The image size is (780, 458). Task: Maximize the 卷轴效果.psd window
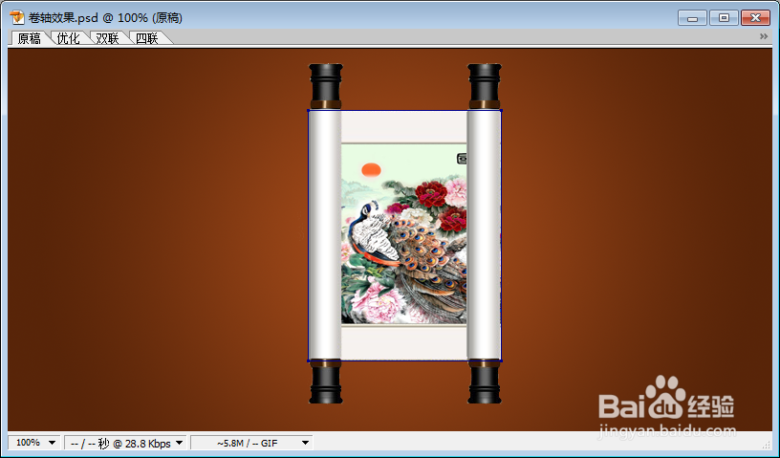pyautogui.click(x=725, y=18)
